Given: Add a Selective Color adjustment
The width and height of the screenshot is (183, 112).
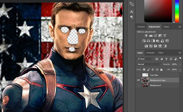Looking at the screenshot, I should click(160, 46).
